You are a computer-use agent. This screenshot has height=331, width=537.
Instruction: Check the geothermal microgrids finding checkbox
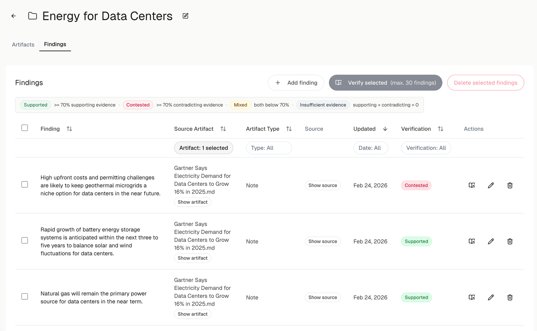(25, 185)
